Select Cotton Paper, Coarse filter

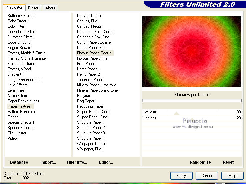point(94,42)
